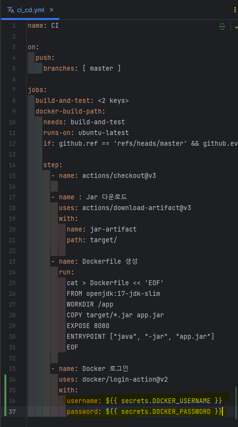Viewport: 238px width, 427px height.
Task: Click 'name: Dockerfile 생성' line
Action: click(x=98, y=261)
